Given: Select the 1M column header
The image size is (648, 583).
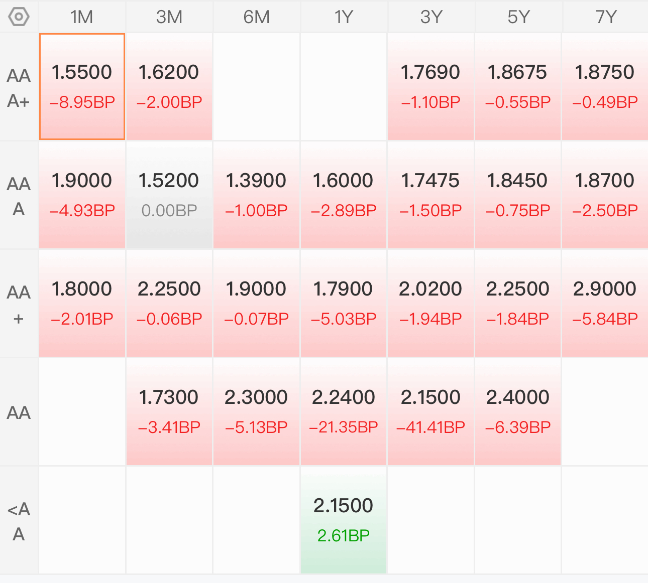Looking at the screenshot, I should point(82,17).
